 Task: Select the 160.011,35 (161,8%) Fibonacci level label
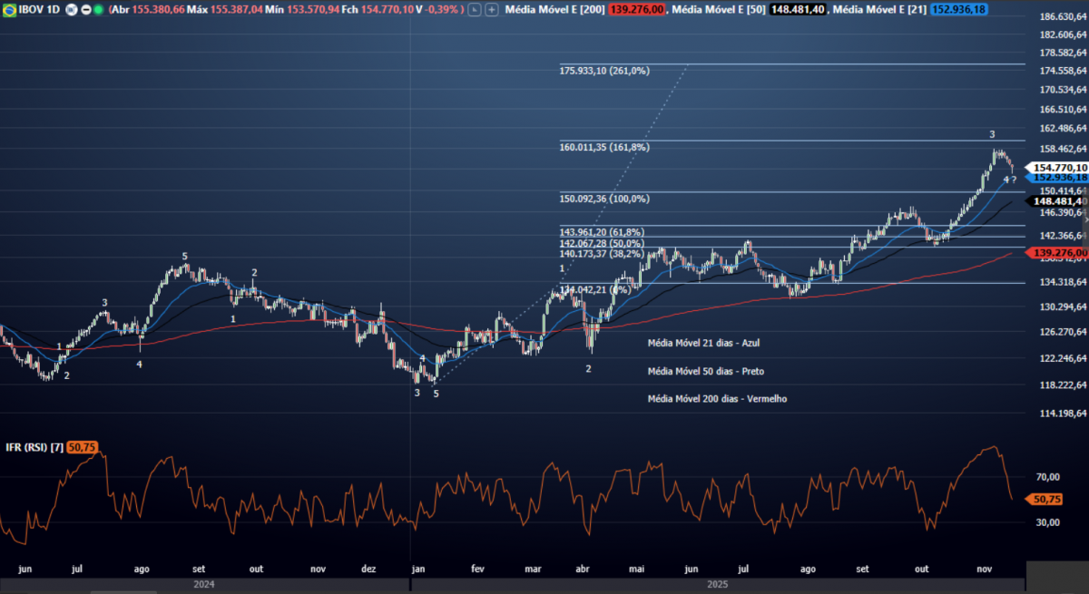pyautogui.click(x=604, y=147)
